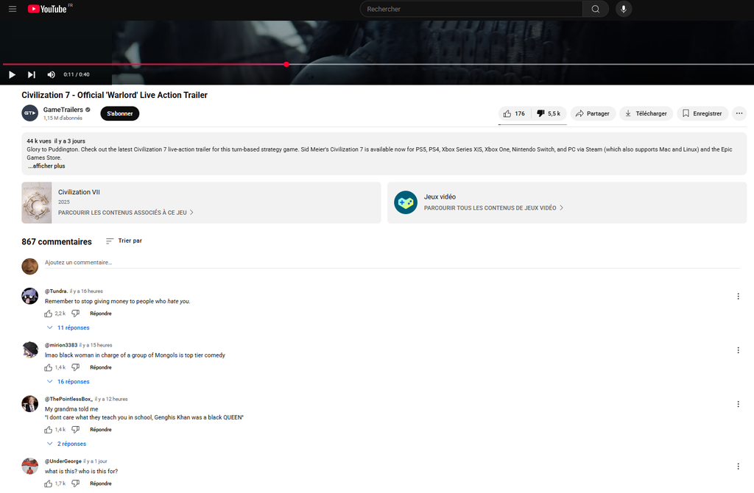Open @UnderGeorge commenter avatar
Viewport: 754px width, 493px height.
click(x=29, y=466)
